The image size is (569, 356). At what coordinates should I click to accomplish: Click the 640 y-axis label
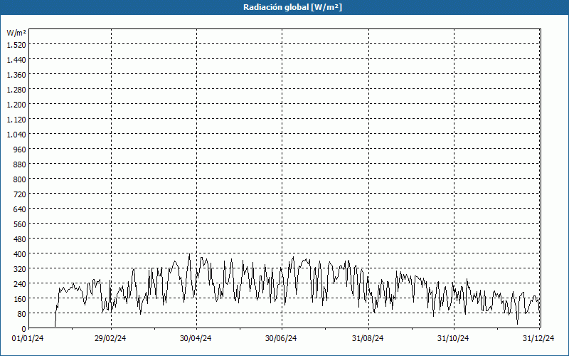[21, 209]
